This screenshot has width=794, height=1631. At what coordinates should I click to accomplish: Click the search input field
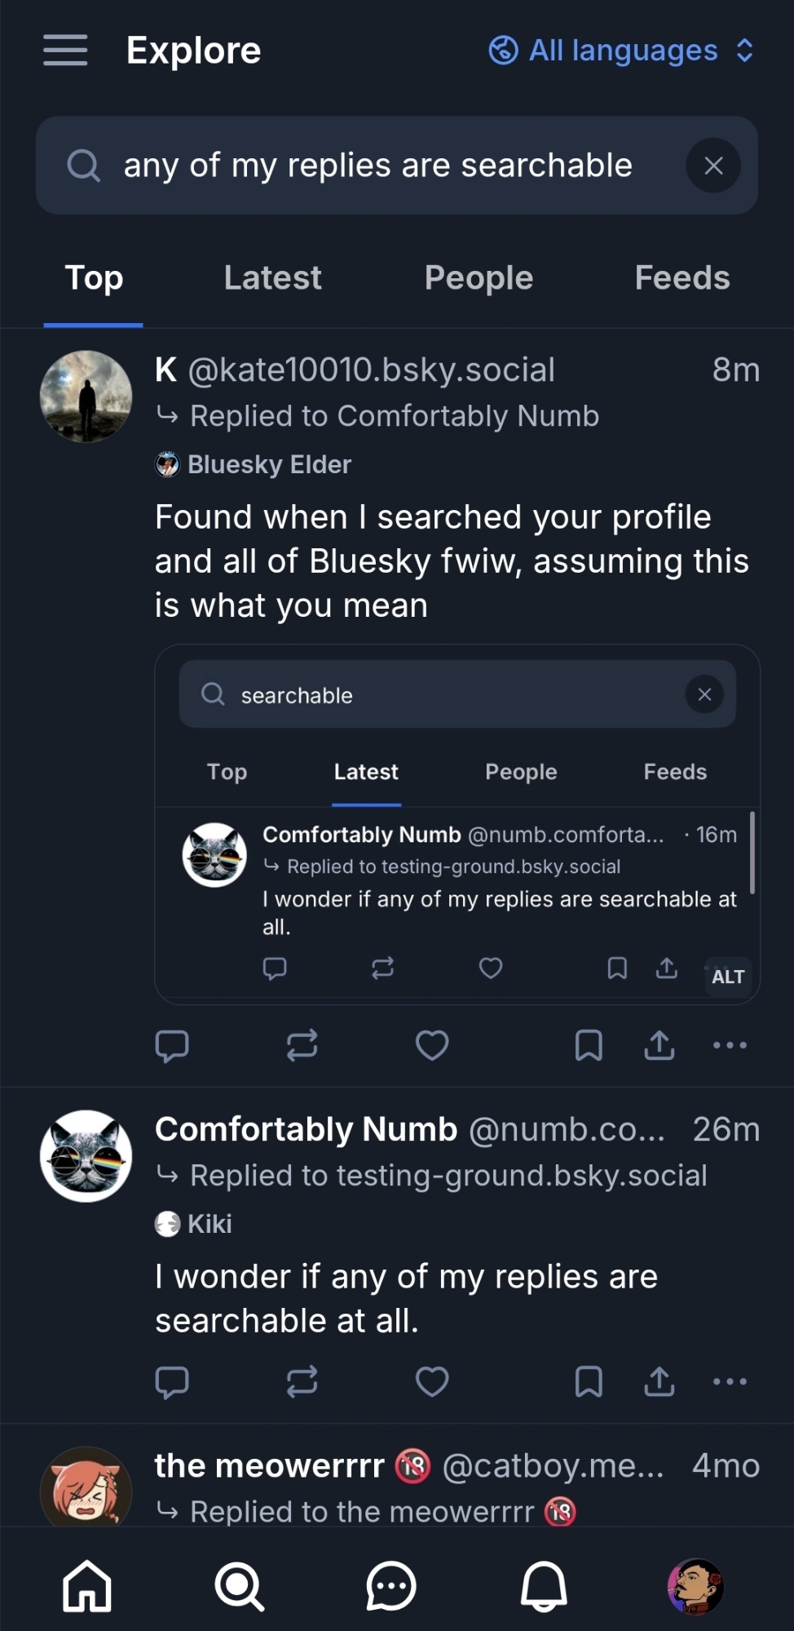(x=377, y=166)
